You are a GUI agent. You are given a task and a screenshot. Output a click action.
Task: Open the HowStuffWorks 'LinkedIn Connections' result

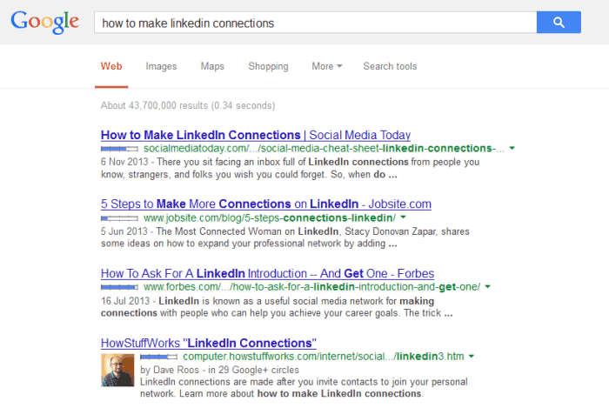[x=209, y=343]
